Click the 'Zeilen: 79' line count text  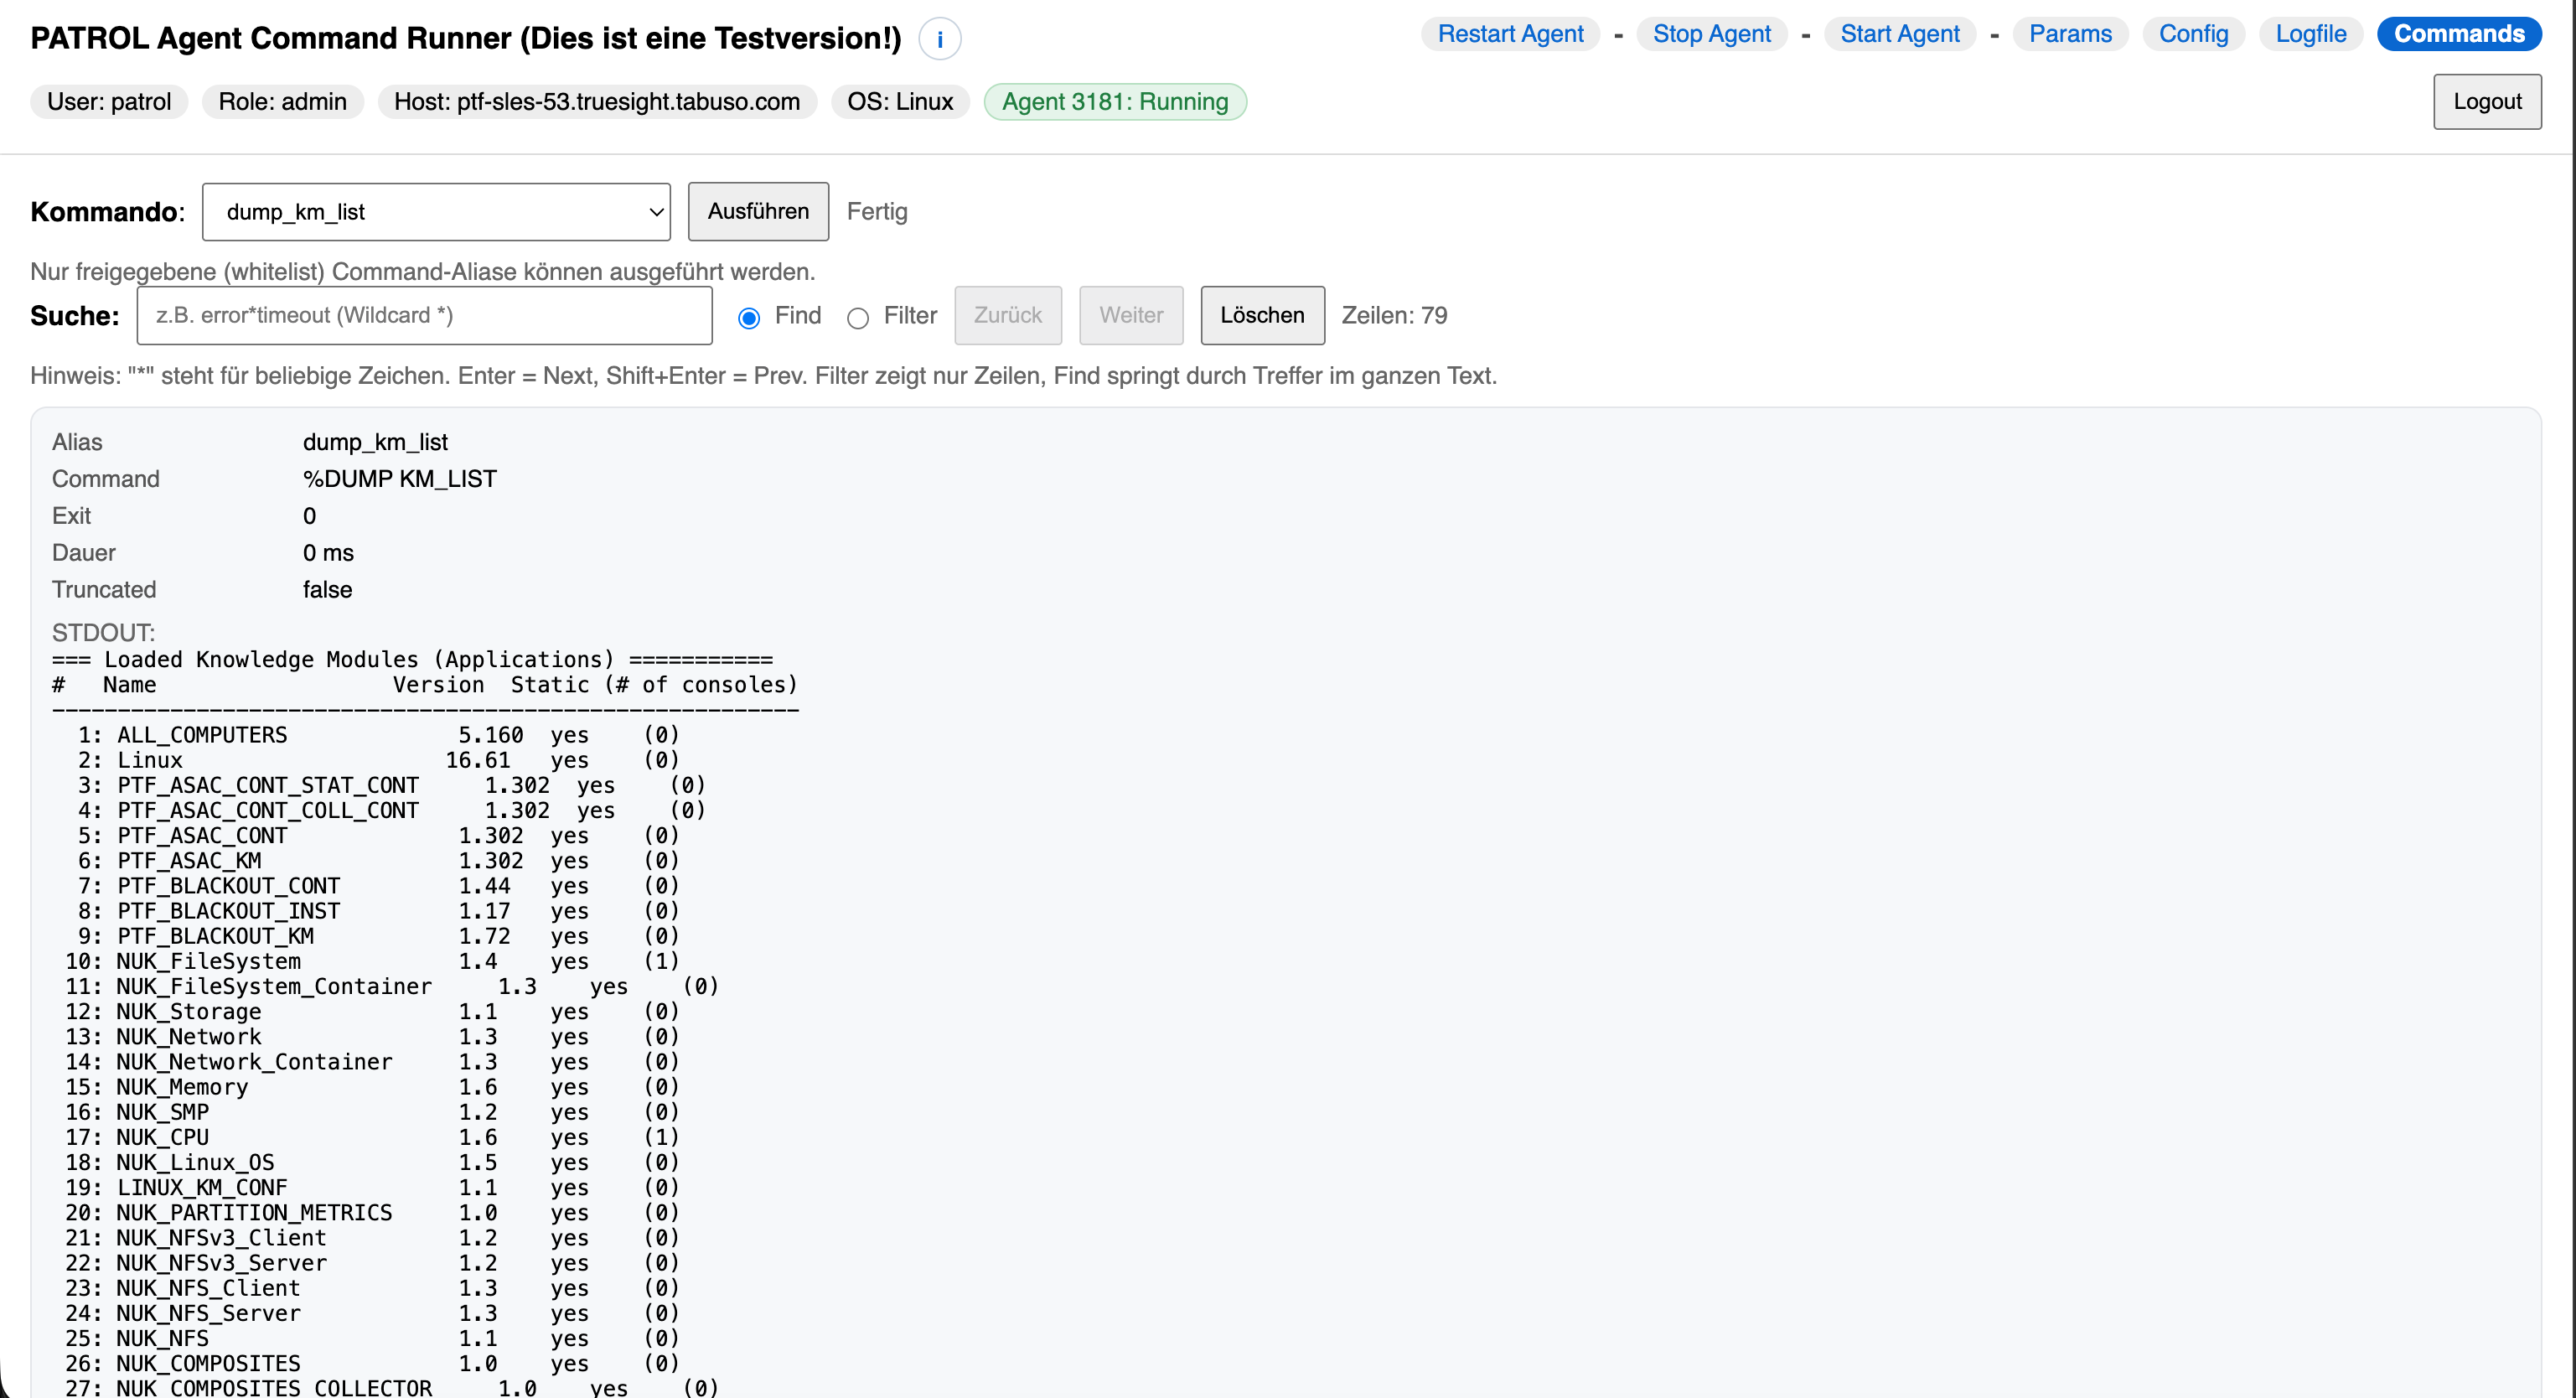click(x=1394, y=315)
